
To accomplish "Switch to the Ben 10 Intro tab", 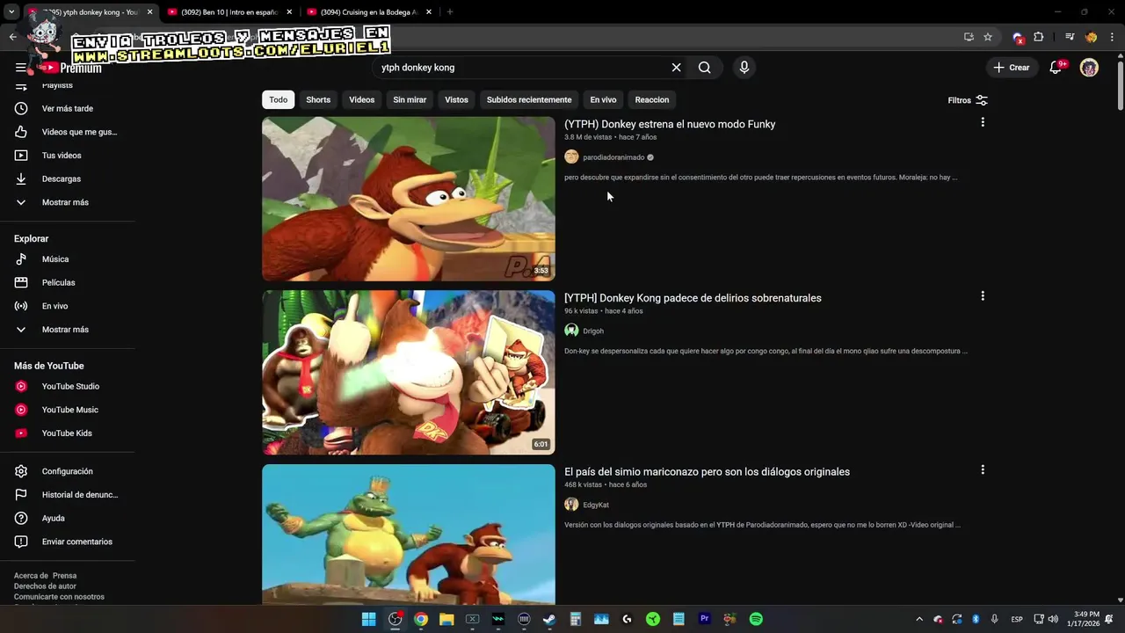I will 229,12.
